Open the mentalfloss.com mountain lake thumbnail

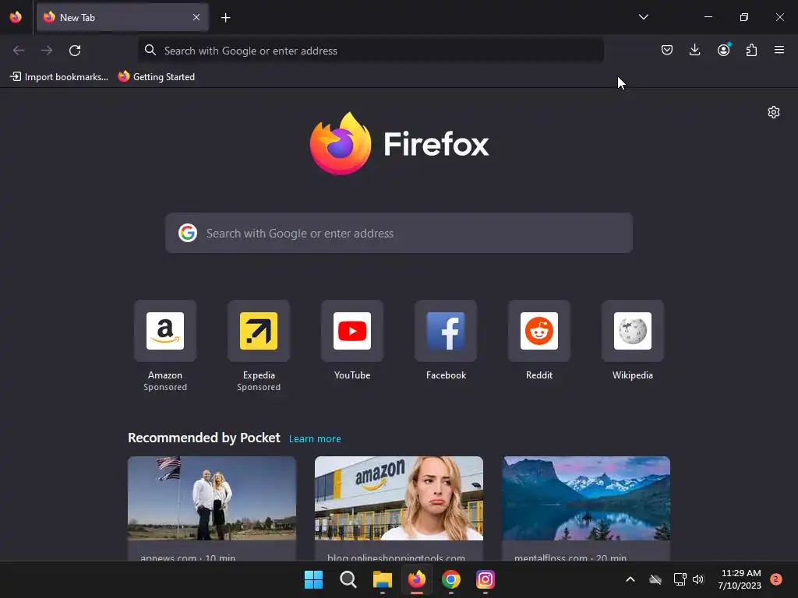point(586,498)
